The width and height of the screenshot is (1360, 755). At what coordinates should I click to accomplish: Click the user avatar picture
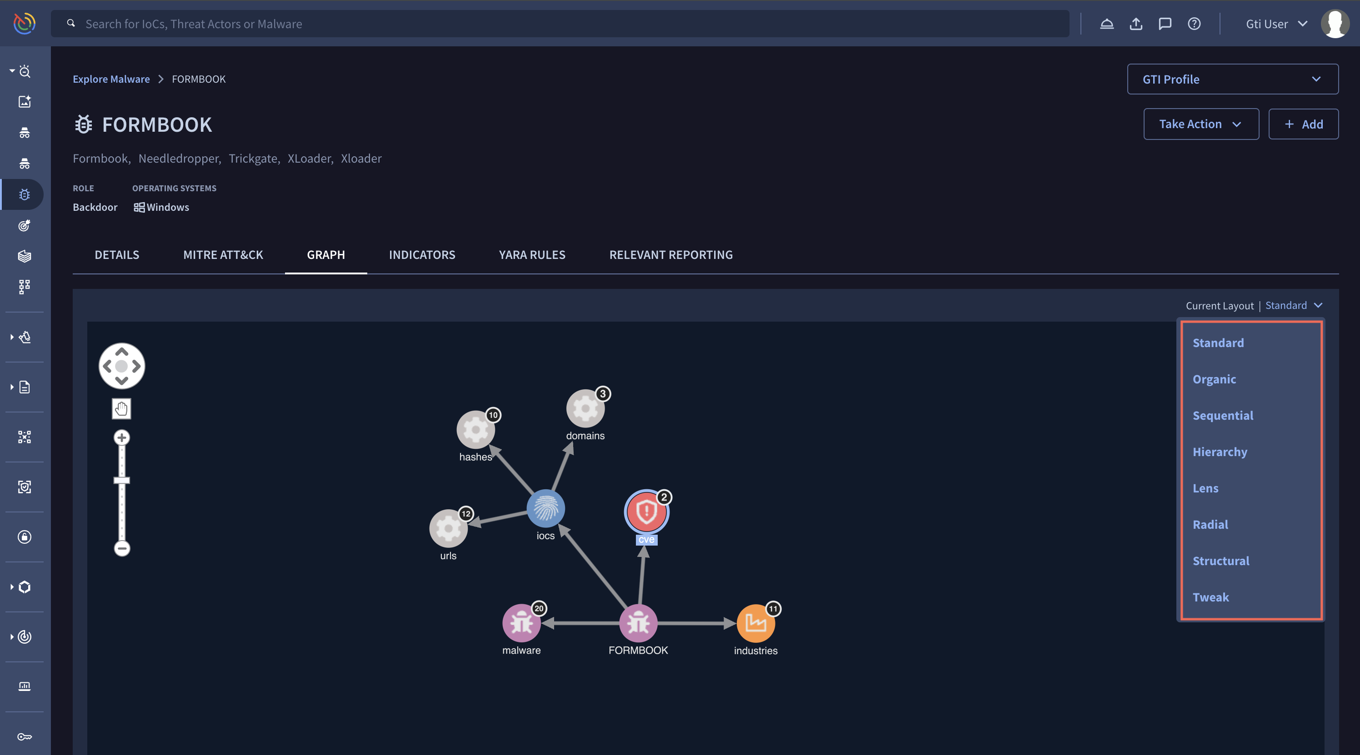[x=1335, y=24]
